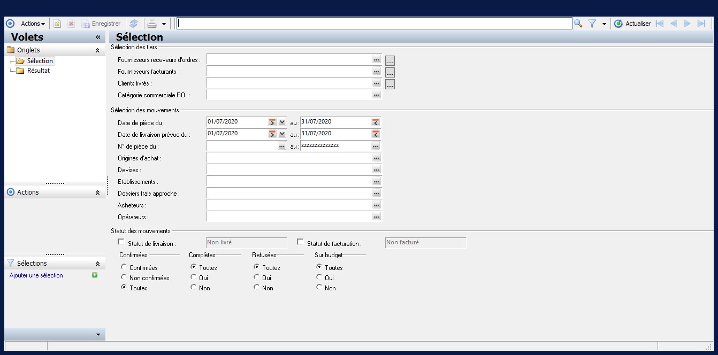Viewport: 718px width, 355px height.
Task: Select Toutes under Sur budget
Action: click(x=319, y=267)
